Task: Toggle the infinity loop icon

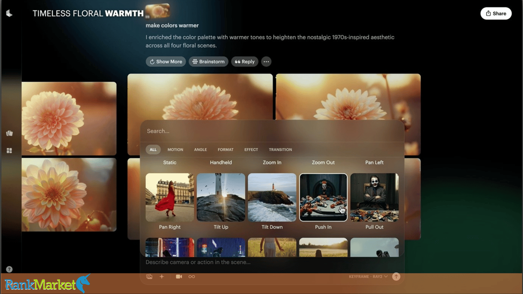Action: click(x=191, y=276)
